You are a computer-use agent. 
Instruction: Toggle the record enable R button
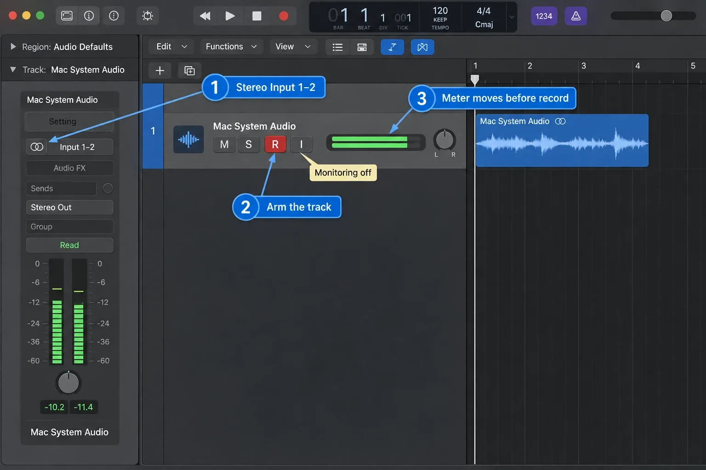tap(275, 145)
